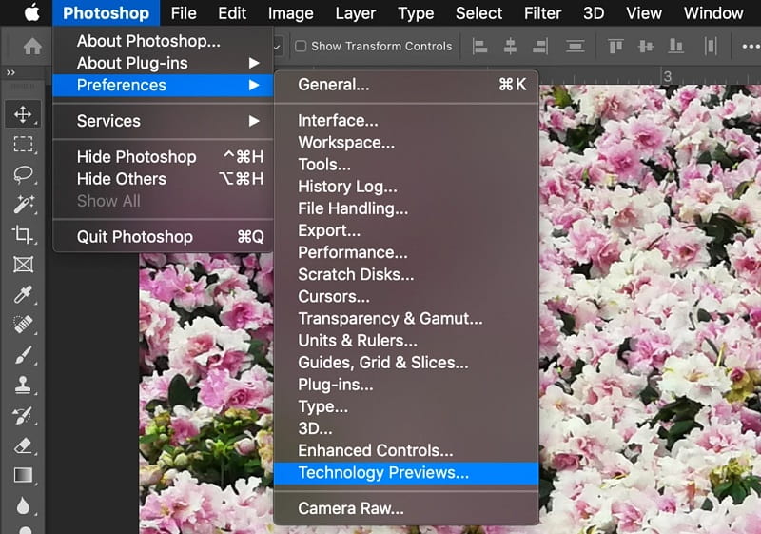
Task: Click the align left edges icon
Action: 479,47
